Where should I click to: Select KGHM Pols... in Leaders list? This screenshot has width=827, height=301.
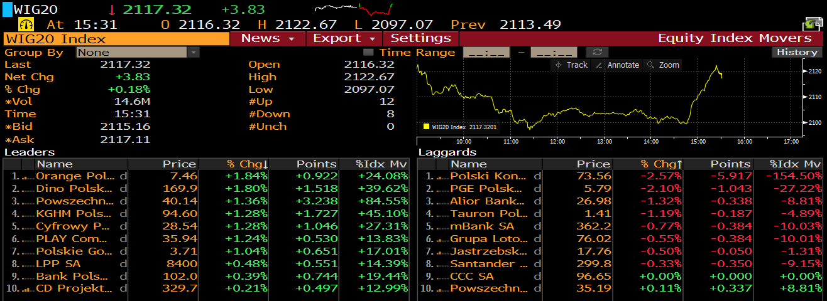(x=75, y=214)
